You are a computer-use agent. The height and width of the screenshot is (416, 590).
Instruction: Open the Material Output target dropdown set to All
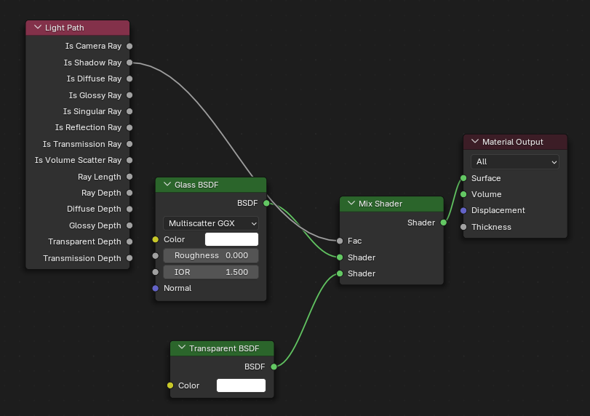coord(515,161)
